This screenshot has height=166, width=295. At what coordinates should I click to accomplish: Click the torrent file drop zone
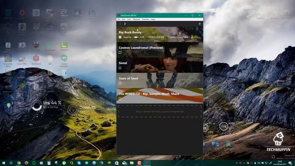[x=160, y=112]
